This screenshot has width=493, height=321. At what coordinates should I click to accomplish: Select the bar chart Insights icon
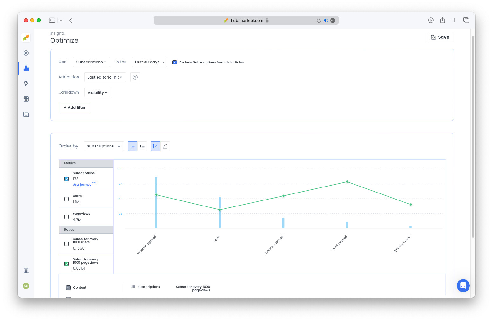coord(26,68)
